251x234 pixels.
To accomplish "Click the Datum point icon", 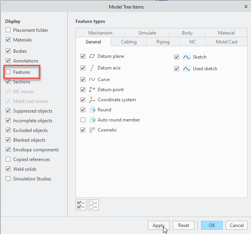I will (x=92, y=90).
